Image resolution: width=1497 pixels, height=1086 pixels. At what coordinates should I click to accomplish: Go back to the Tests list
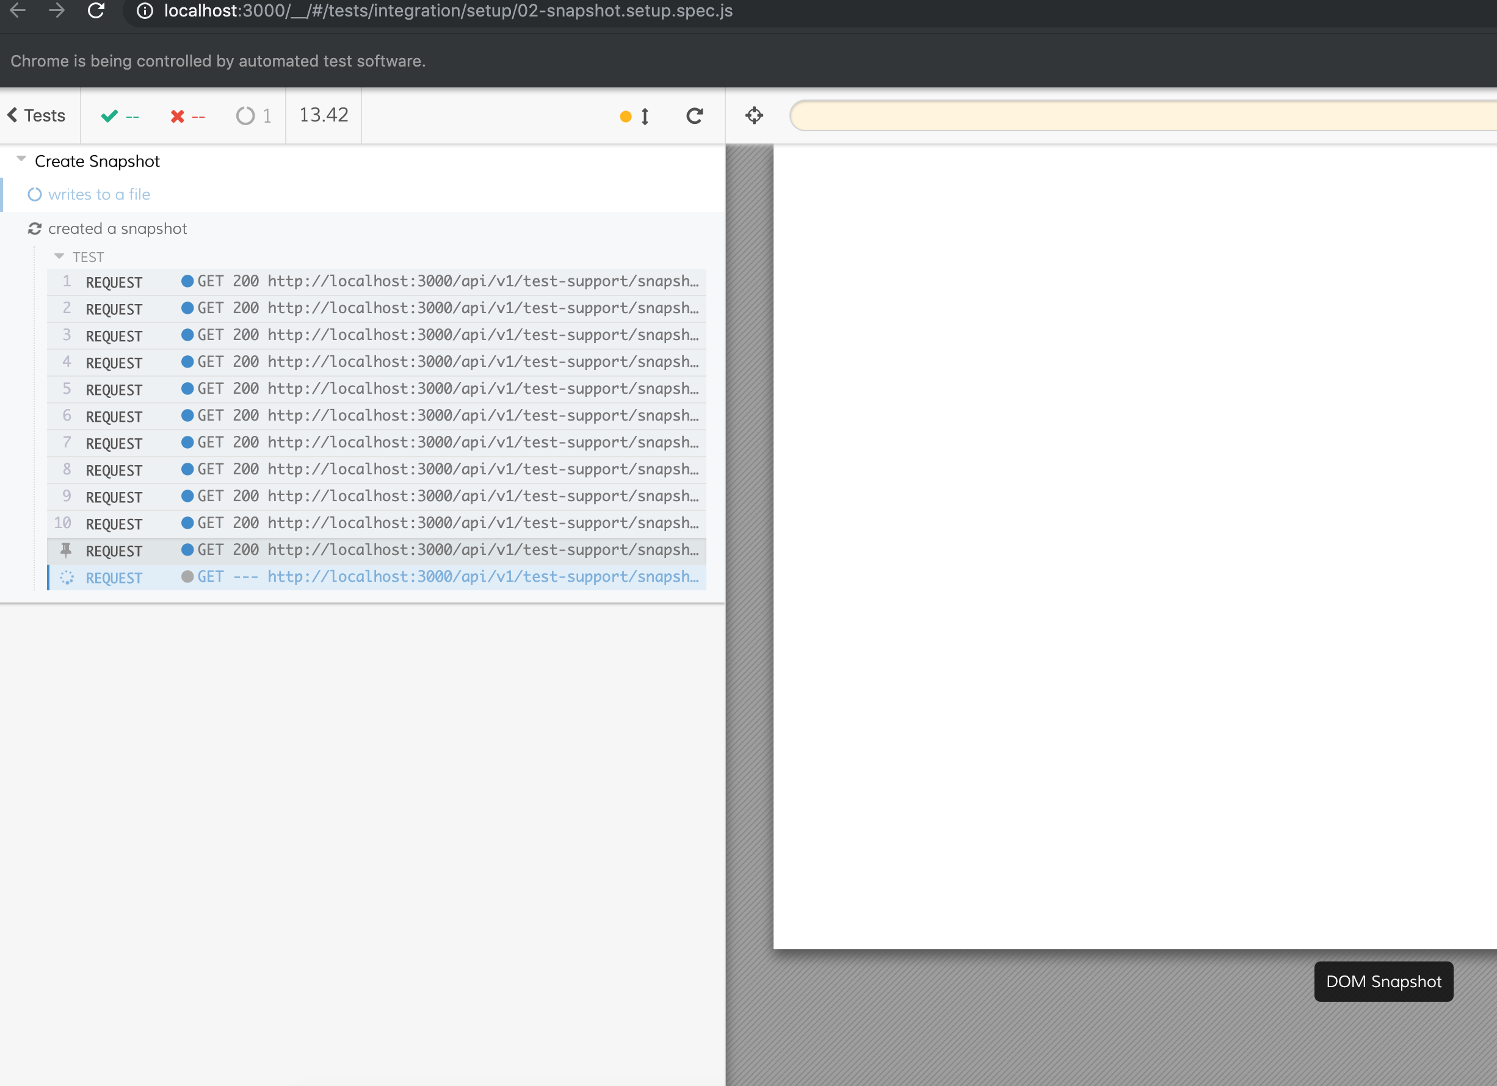coord(37,115)
